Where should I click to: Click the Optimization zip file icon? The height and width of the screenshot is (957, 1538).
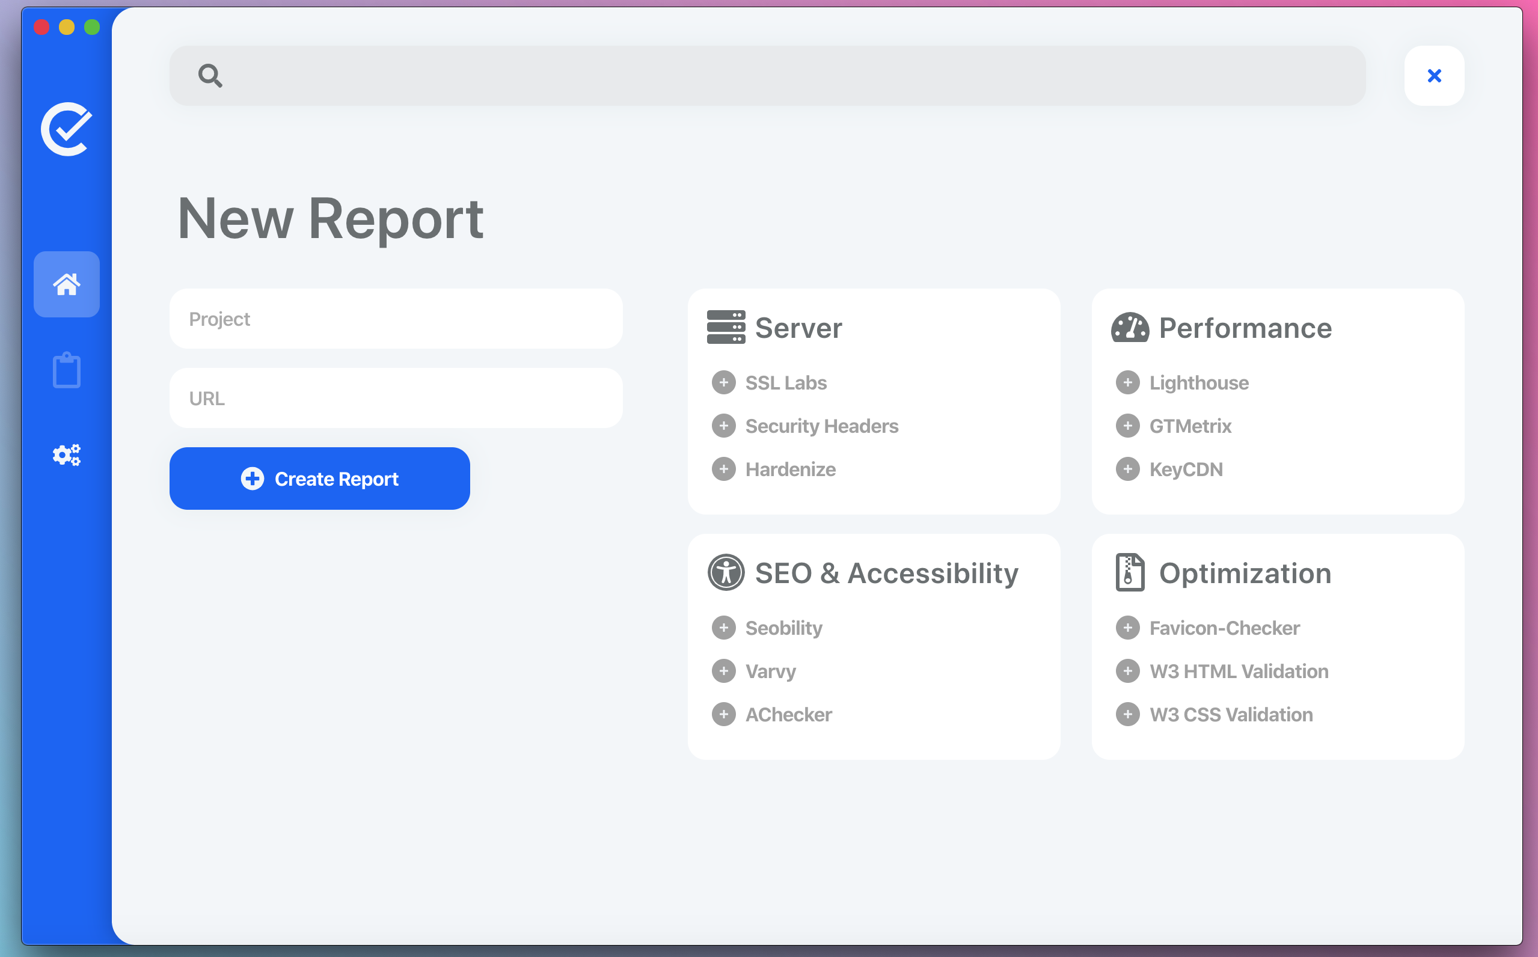[x=1129, y=573]
